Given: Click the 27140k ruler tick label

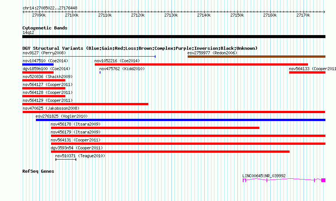Looking at the screenshot, I should coord(204,15).
